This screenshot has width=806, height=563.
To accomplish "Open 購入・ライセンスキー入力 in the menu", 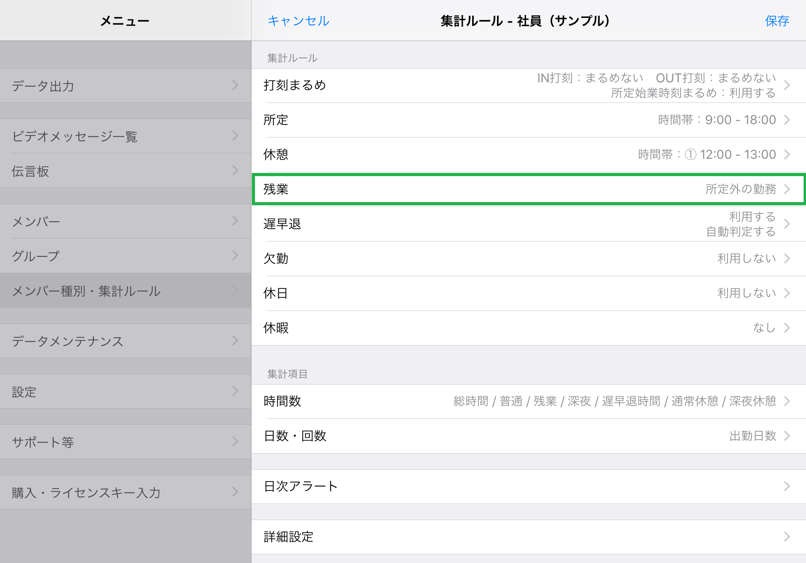I will [125, 492].
